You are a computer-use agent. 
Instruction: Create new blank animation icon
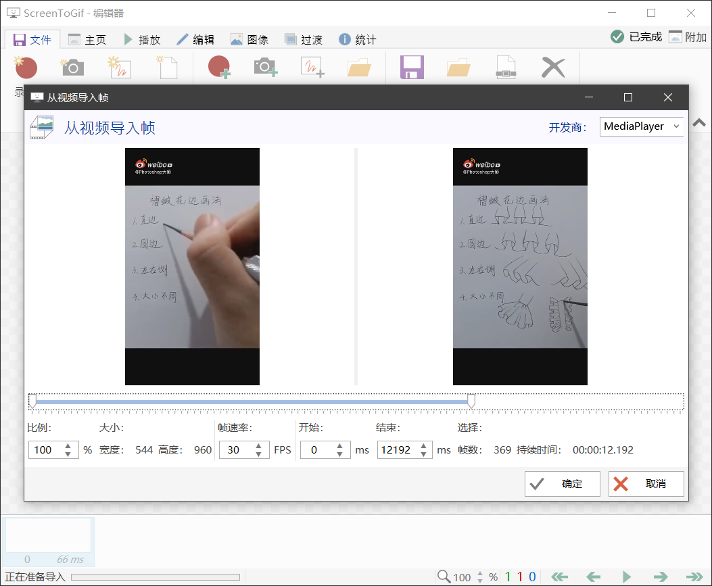[167, 68]
